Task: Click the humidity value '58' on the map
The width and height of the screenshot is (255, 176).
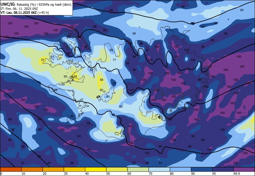Action: pyautogui.click(x=101, y=80)
